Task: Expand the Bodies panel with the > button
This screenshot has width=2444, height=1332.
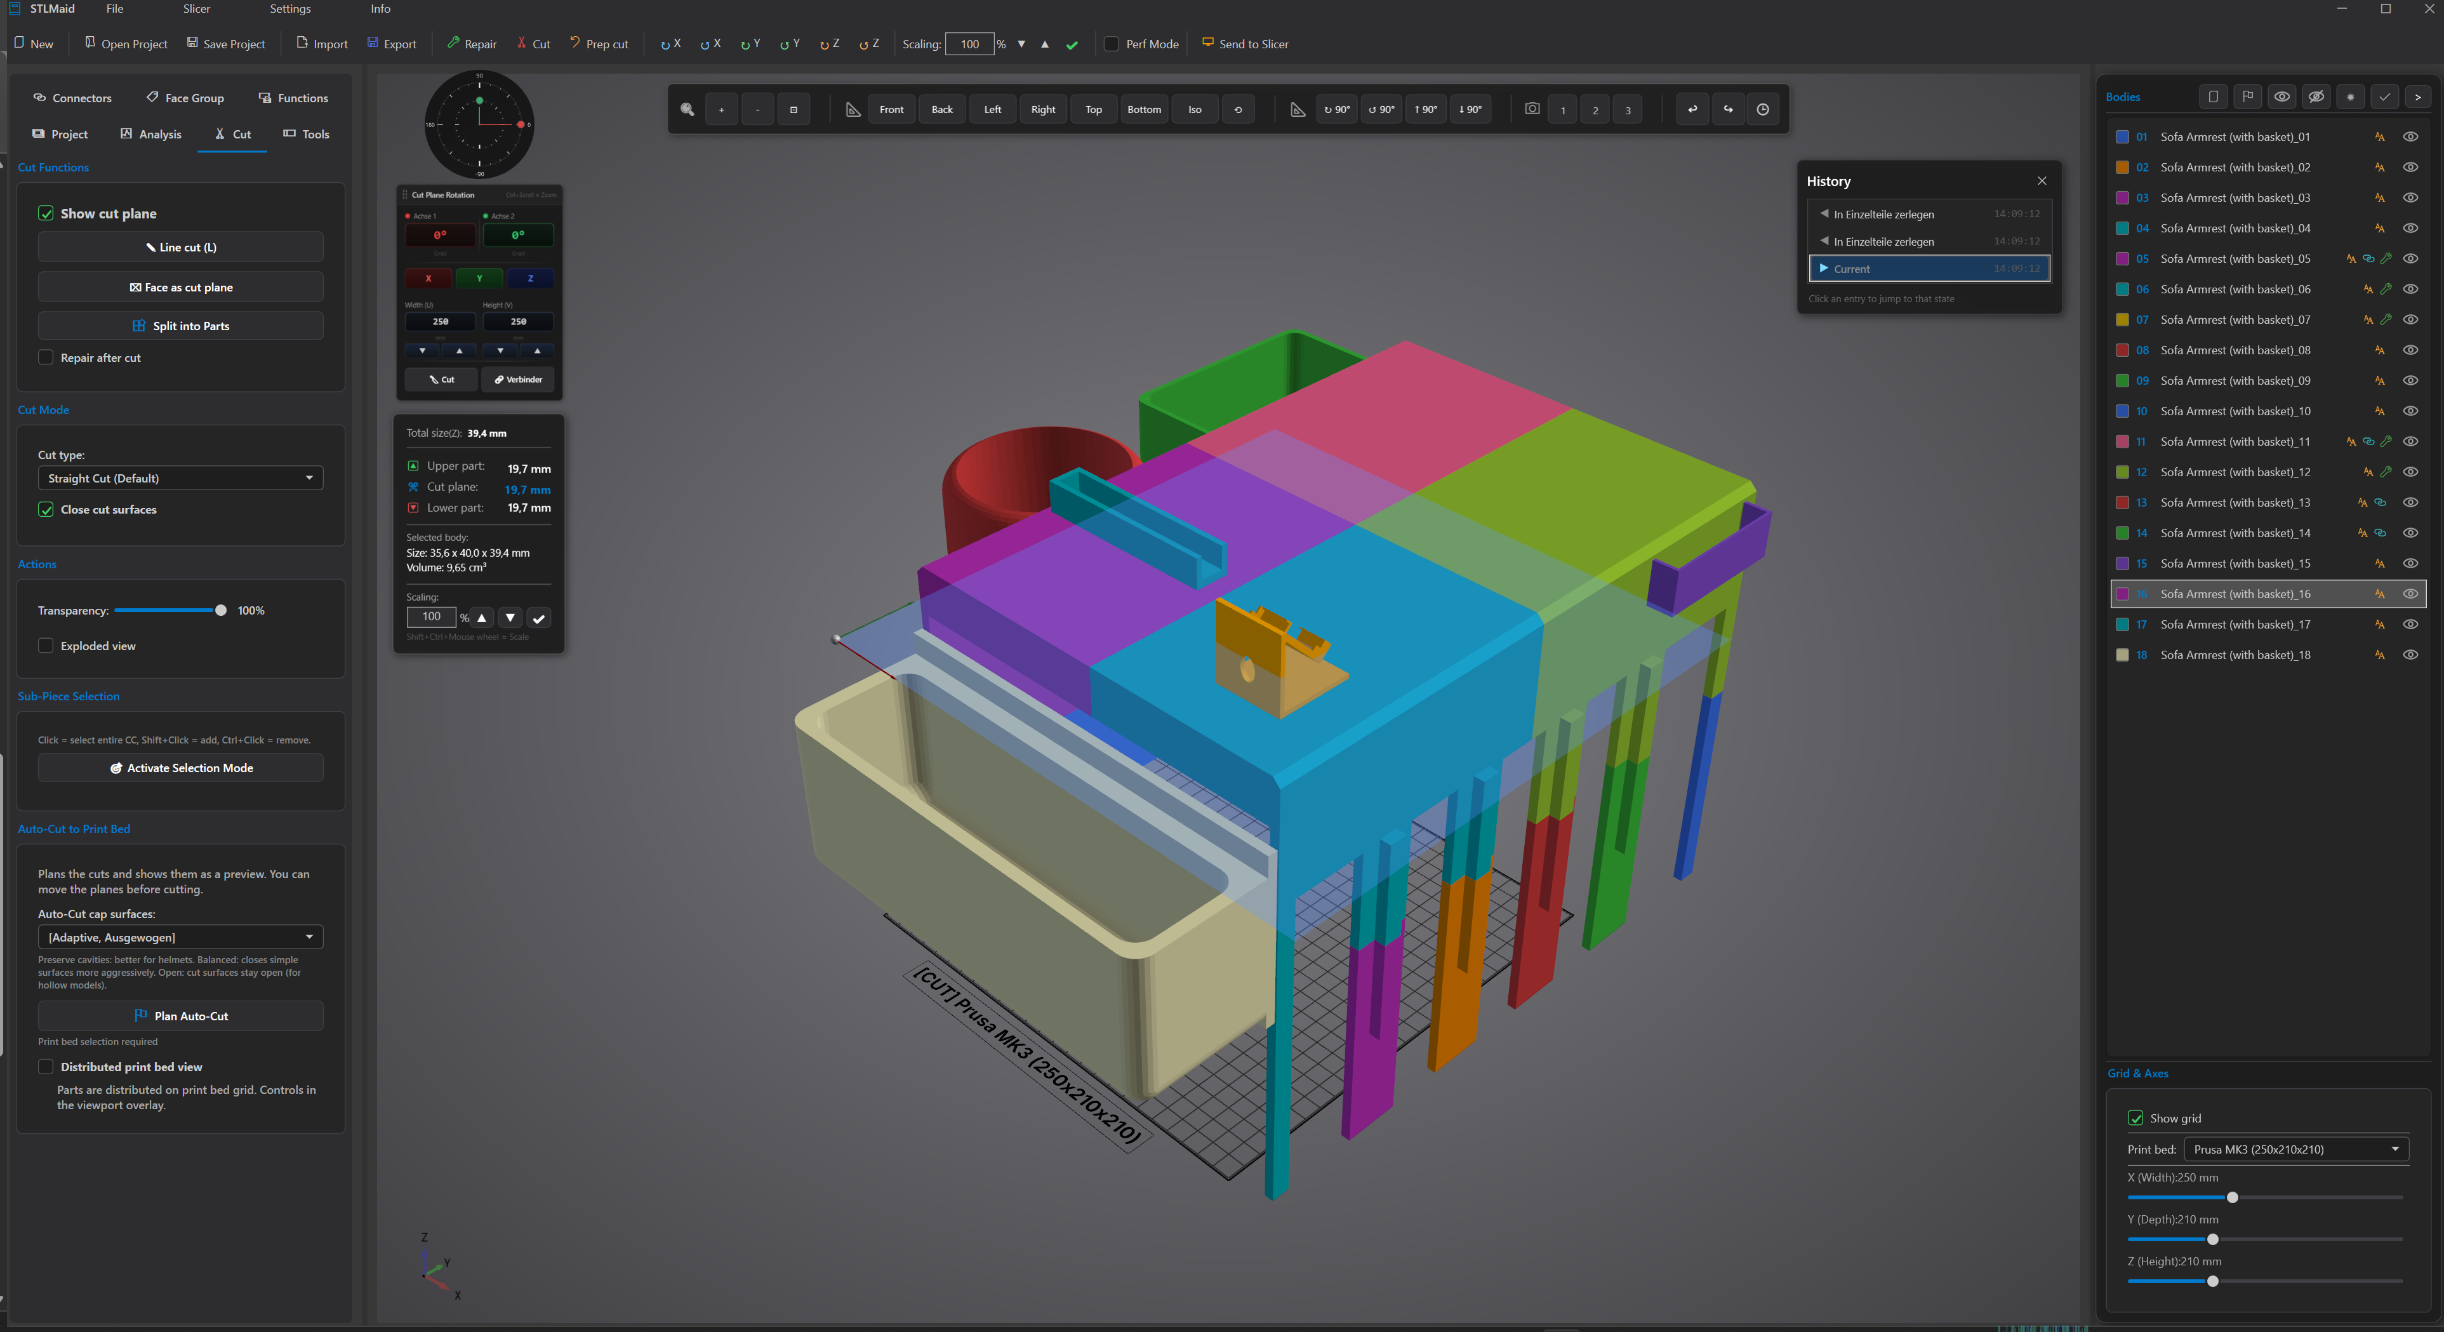Action: pos(2419,97)
